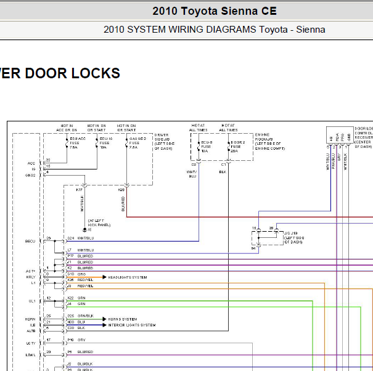Viewport: 373px width, 371px height.
Task: Click the 'ACT+' terminal label
Action: 30,271
